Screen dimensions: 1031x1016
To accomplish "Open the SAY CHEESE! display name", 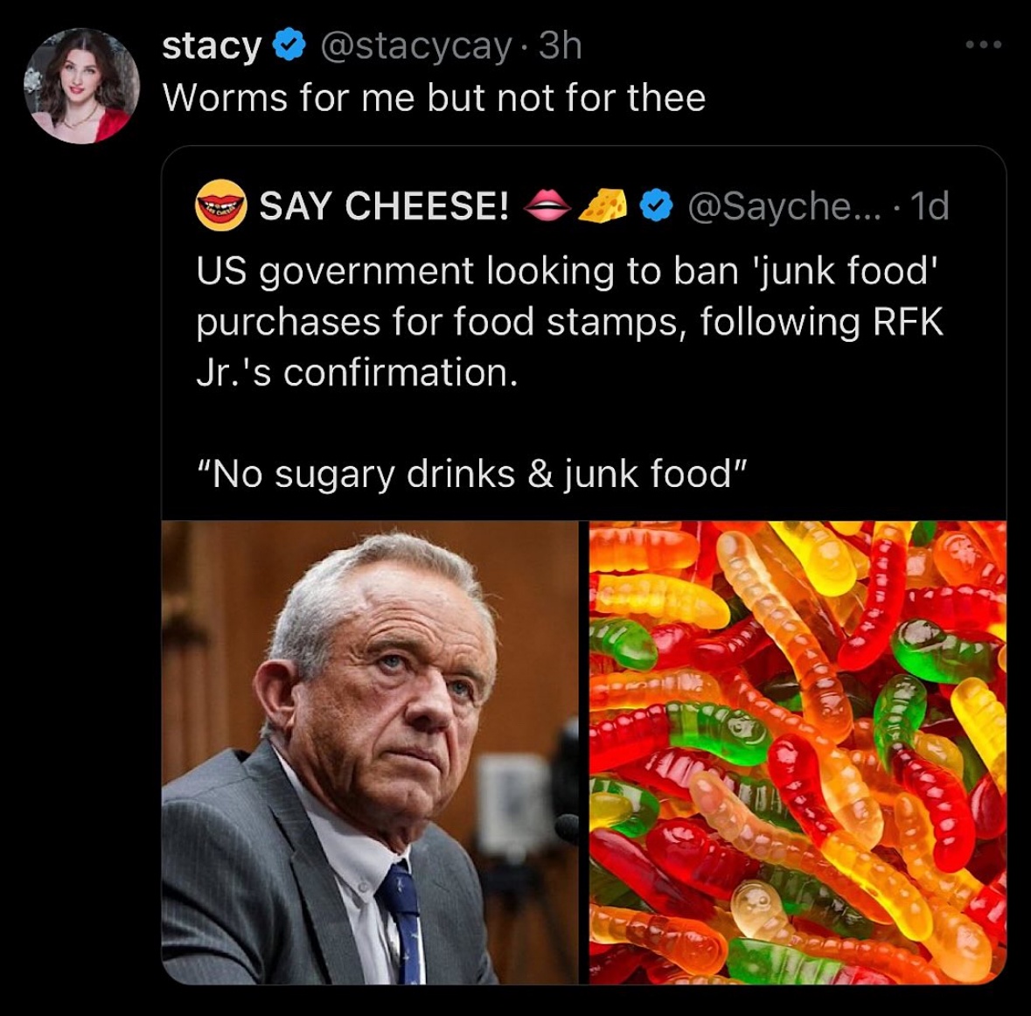I will 384,206.
